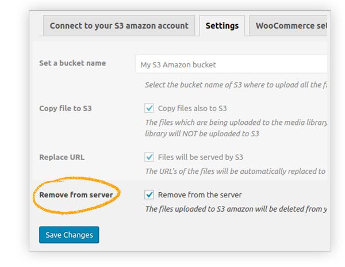Click the text Remove from the server

click(x=200, y=195)
